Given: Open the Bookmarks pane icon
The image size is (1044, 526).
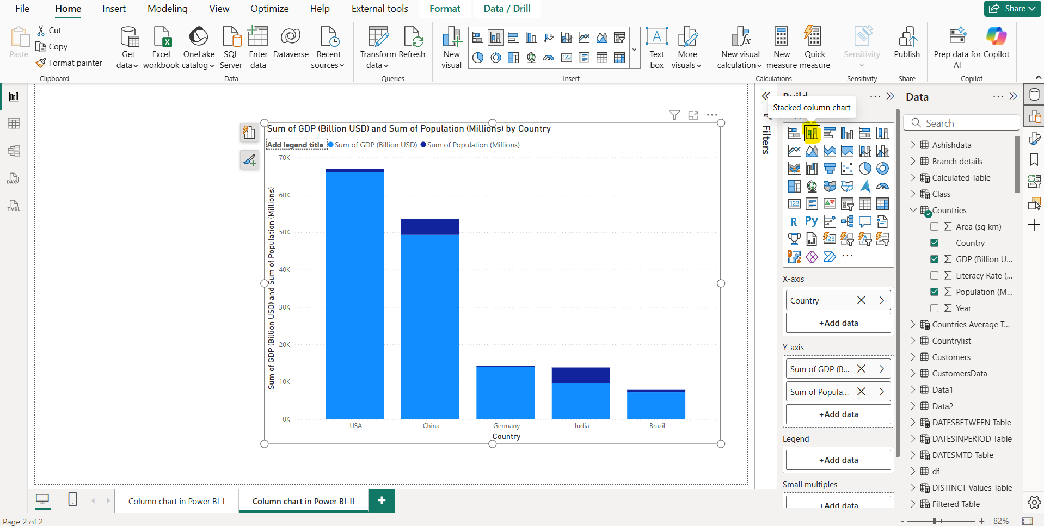Looking at the screenshot, I should click(x=1034, y=159).
